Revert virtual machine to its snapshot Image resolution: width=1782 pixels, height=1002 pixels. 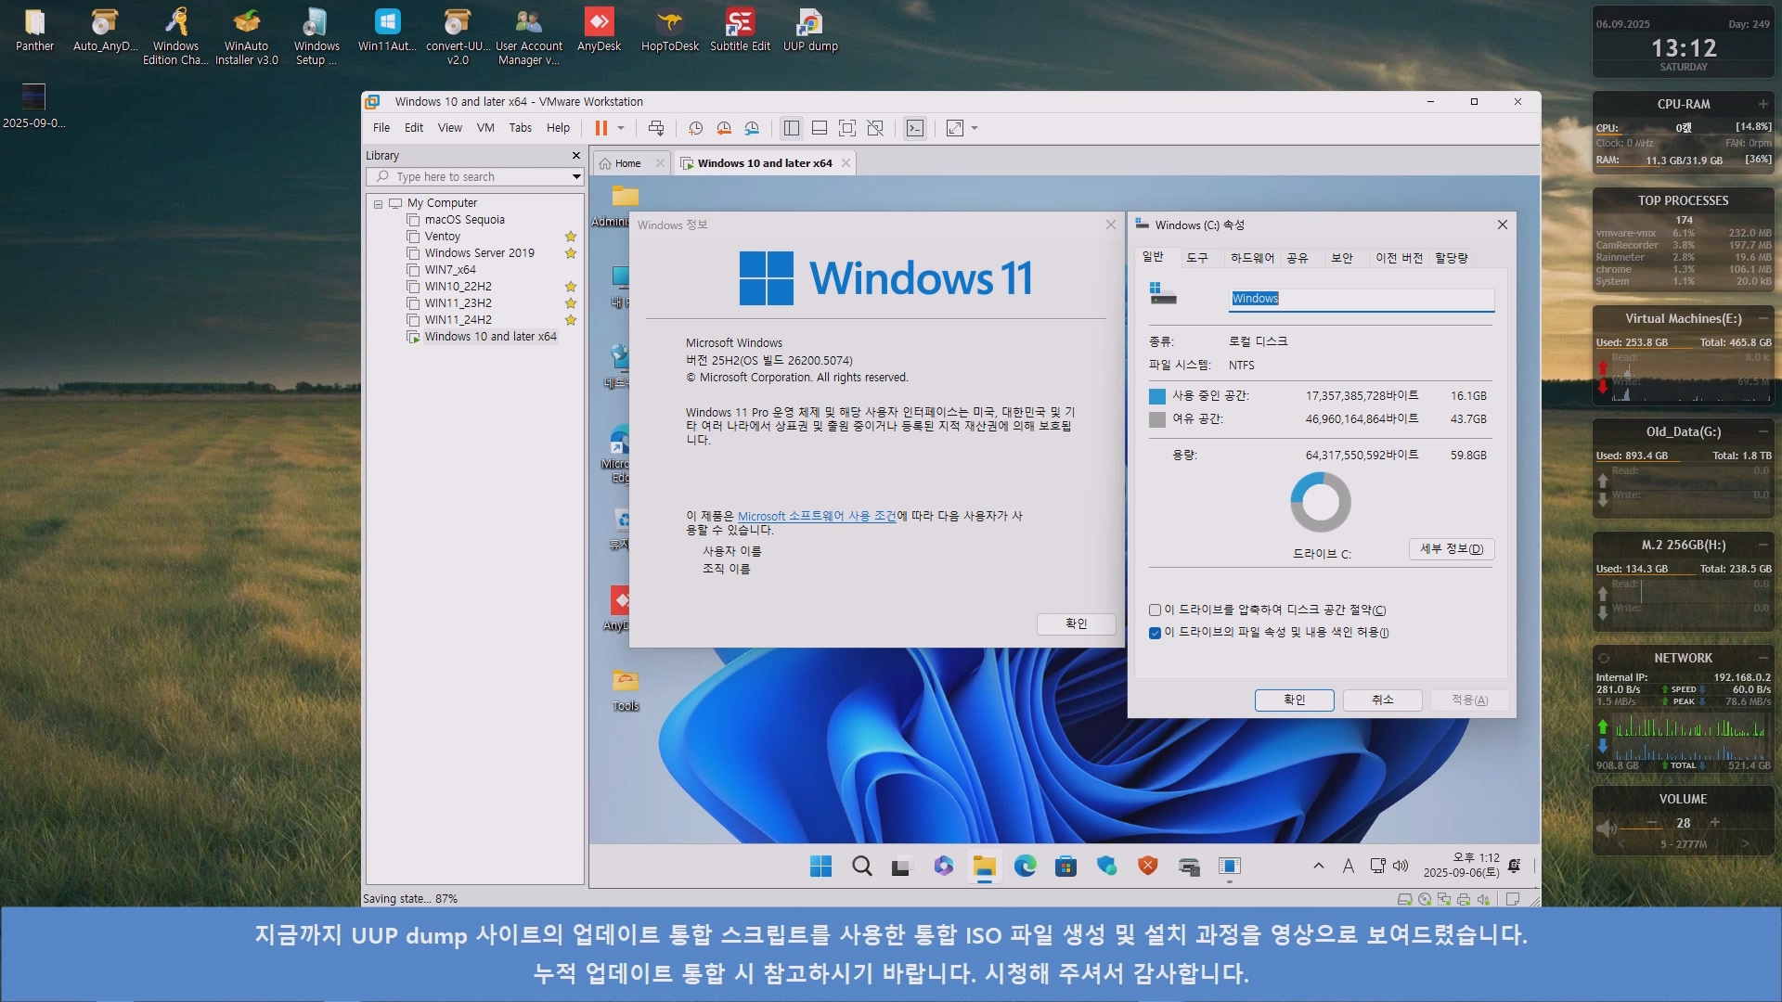click(724, 128)
